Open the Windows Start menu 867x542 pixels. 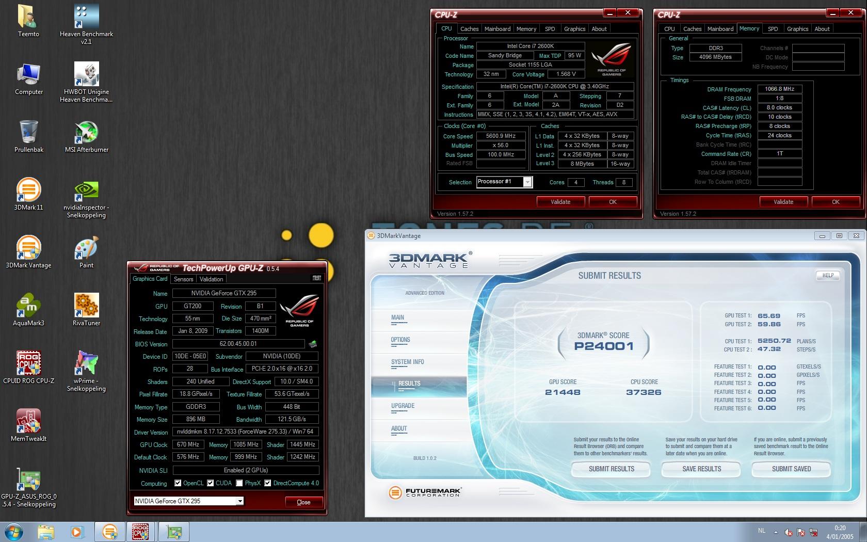14,532
